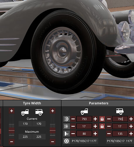Click the rim size icon
Viewport: 134px width, 147px height.
coord(67,126)
